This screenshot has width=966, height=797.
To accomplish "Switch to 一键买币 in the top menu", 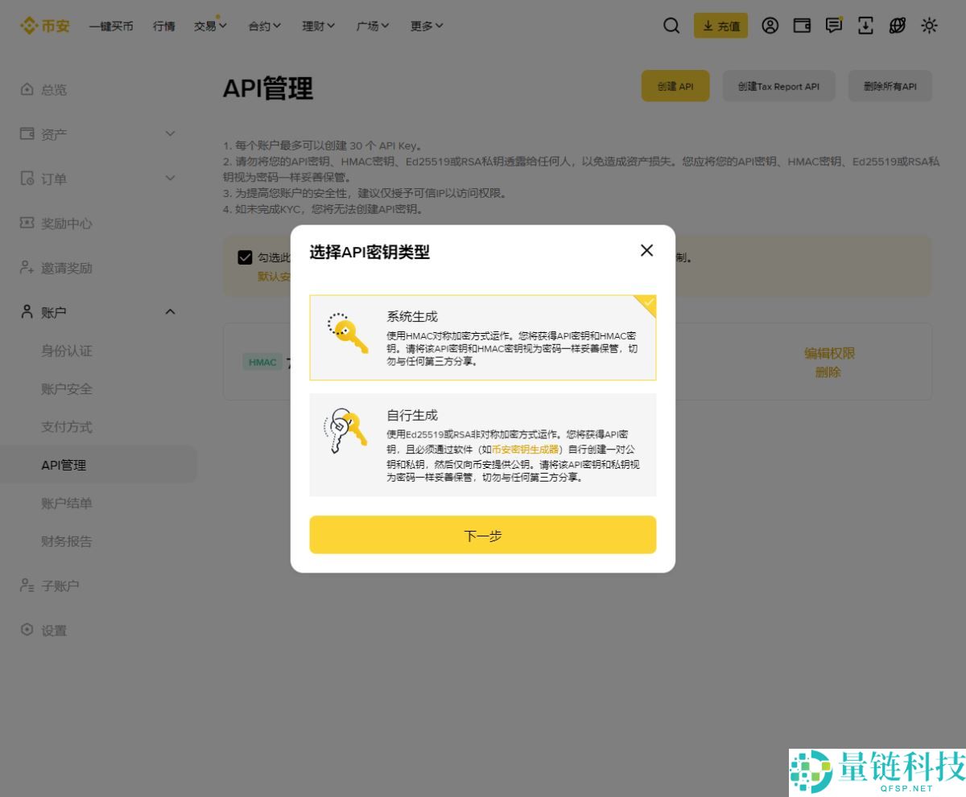I will click(x=111, y=26).
